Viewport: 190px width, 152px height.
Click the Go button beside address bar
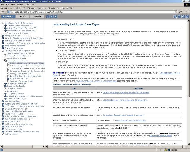coord(181,12)
